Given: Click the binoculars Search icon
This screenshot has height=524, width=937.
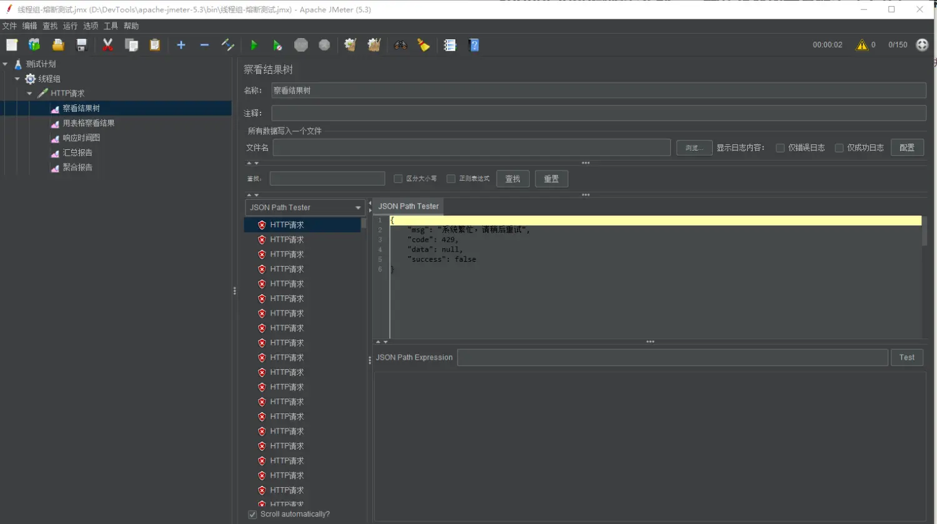Looking at the screenshot, I should click(x=400, y=45).
